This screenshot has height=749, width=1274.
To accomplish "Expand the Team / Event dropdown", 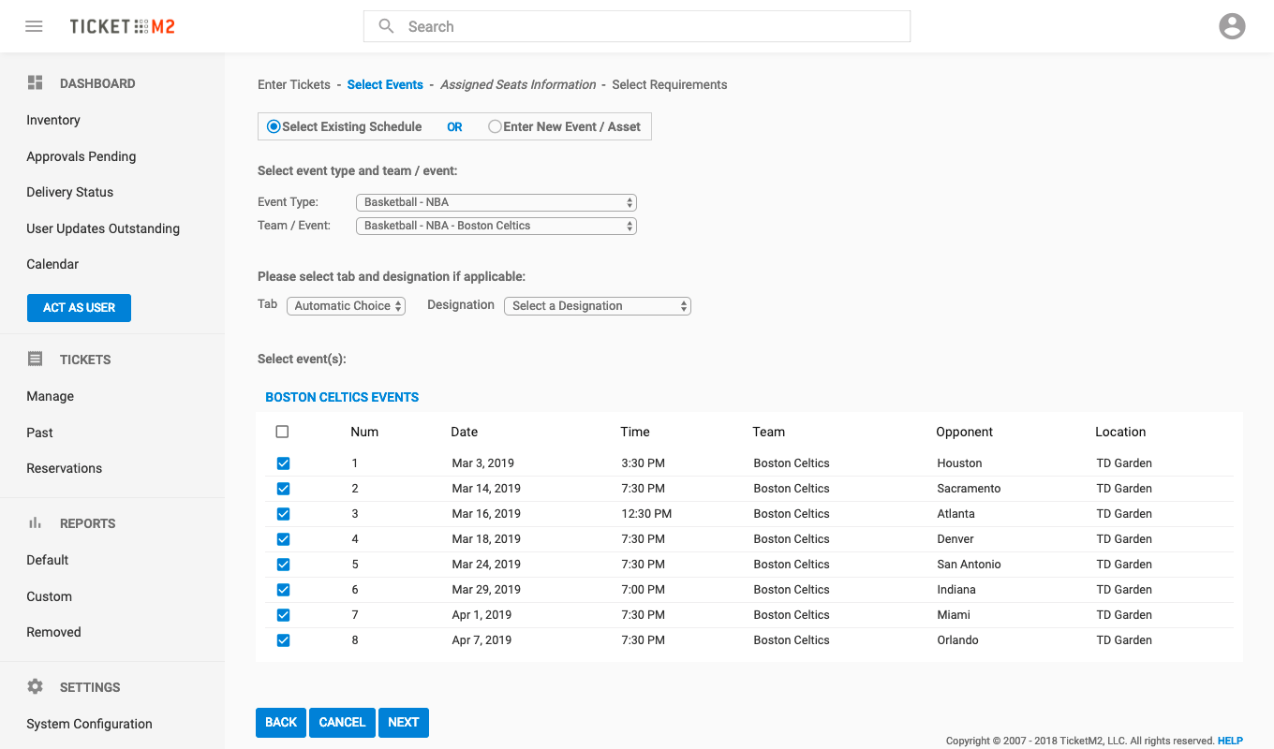I will 496,226.
